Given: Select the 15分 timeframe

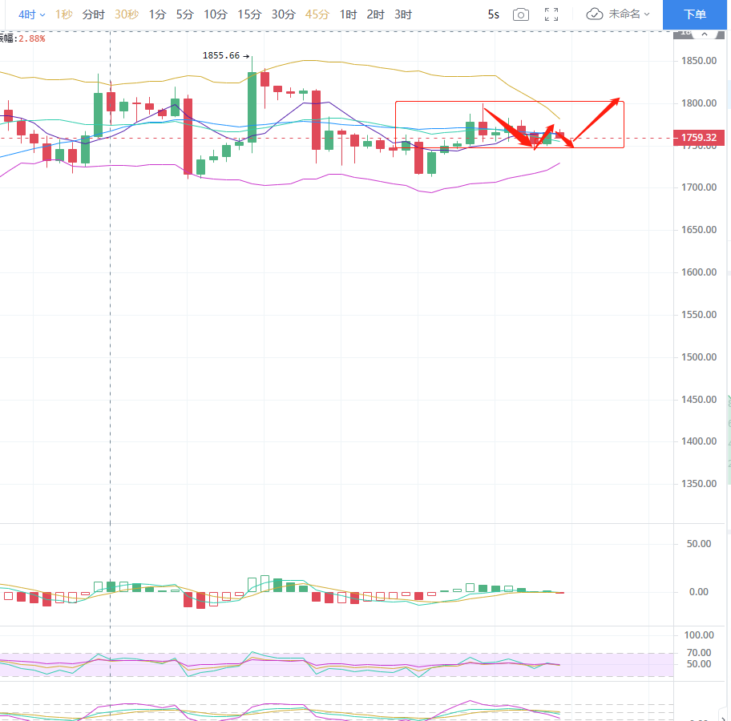Looking at the screenshot, I should 249,15.
